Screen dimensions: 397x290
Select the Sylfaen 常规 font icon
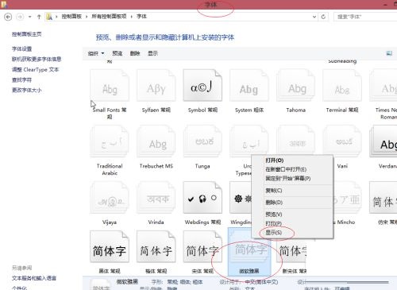[156, 85]
